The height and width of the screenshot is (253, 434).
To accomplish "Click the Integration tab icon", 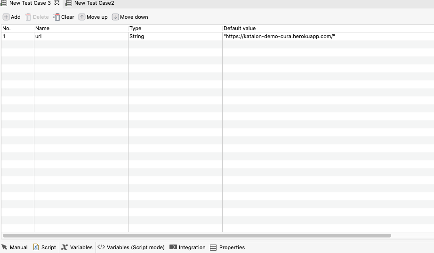I will click(173, 247).
